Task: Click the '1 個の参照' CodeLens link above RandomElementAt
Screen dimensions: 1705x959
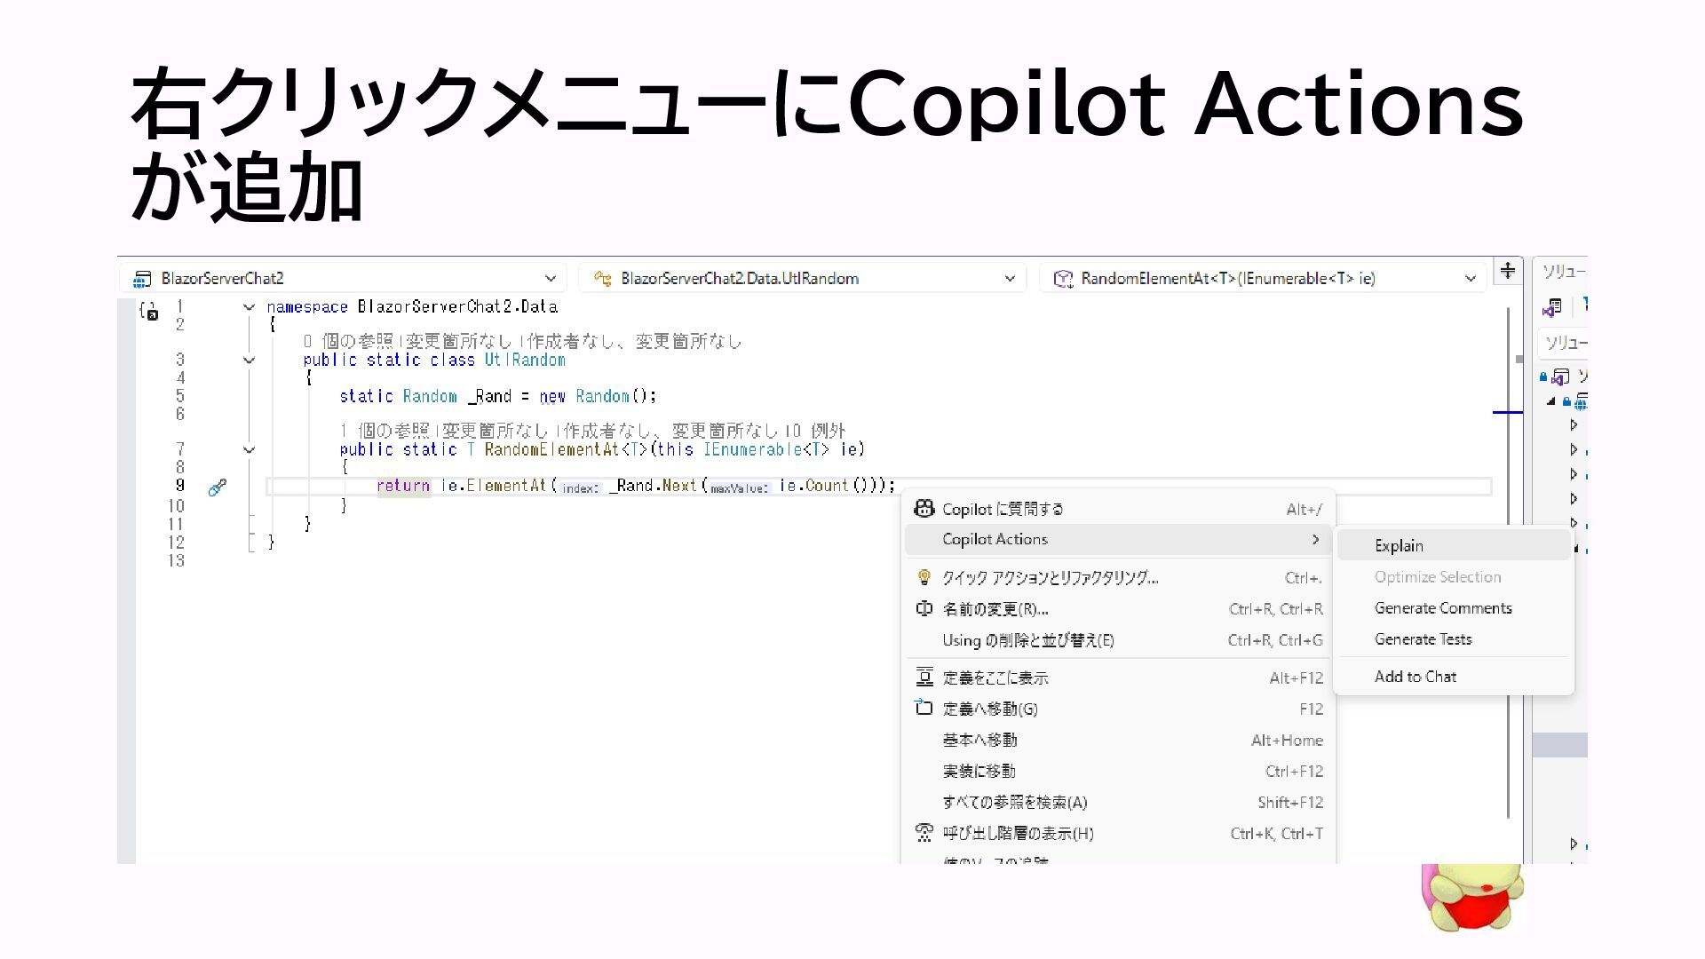Action: click(x=384, y=431)
